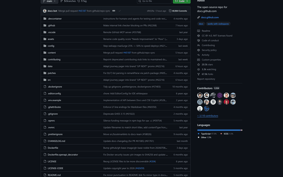Click the .editorconfig file icon
Image resolution: width=283 pixels, height=177 pixels.
pyautogui.click(x=45, y=93)
